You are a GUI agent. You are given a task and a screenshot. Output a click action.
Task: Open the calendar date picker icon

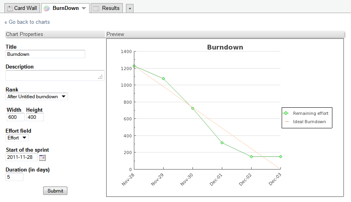pos(42,158)
